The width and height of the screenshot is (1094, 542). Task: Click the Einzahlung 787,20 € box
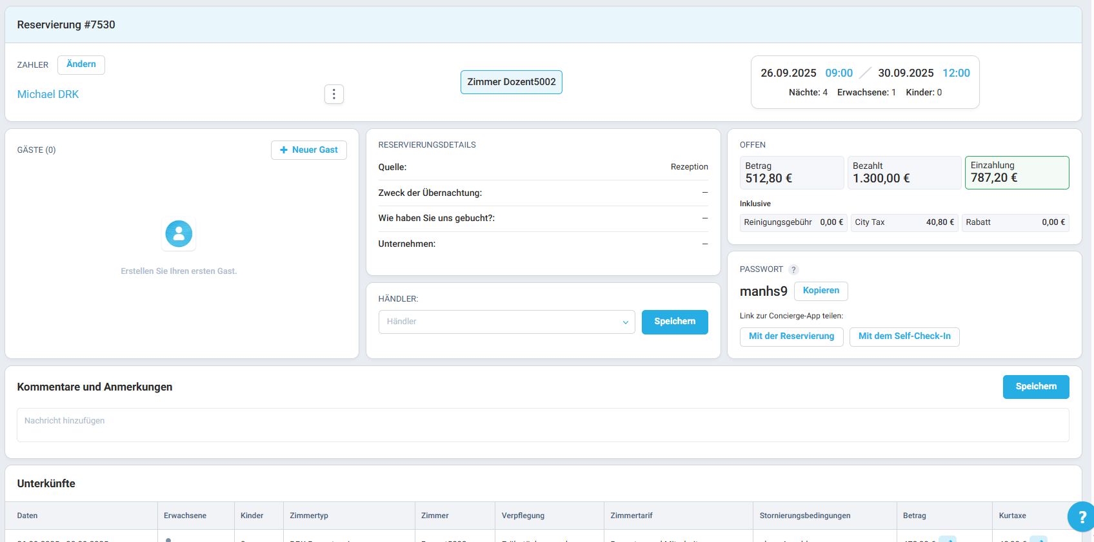pyautogui.click(x=1016, y=173)
